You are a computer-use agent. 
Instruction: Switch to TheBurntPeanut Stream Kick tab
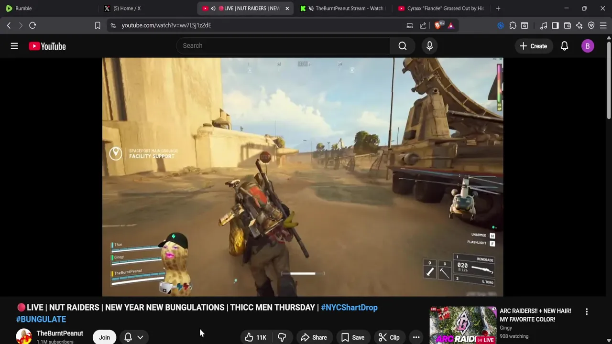[343, 8]
